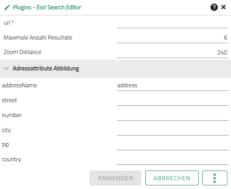This screenshot has height=189, width=231.
Task: Click the Plugins - Esri Search Editor title
Action: [x=47, y=7]
